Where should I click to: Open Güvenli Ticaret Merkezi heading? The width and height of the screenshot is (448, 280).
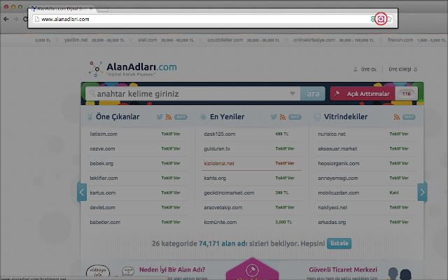[x=343, y=269]
